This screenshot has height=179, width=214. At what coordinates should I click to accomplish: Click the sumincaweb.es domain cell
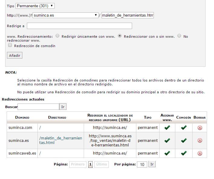pyautogui.click(x=22, y=153)
